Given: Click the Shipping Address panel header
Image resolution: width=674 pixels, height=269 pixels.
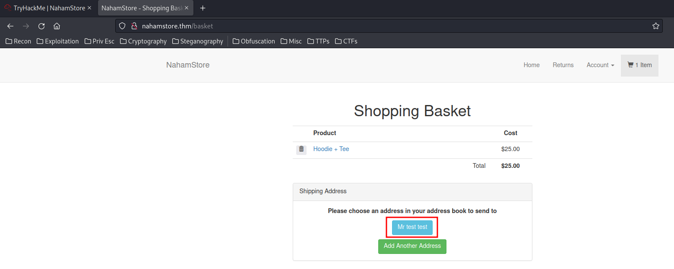Looking at the screenshot, I should pyautogui.click(x=412, y=192).
